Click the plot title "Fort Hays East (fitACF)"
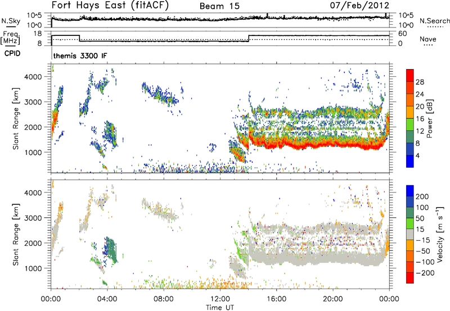 [x=110, y=6]
